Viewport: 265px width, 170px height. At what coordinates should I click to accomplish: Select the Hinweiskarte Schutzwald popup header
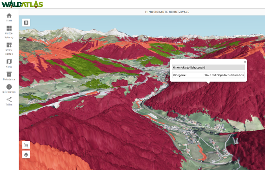pos(208,67)
